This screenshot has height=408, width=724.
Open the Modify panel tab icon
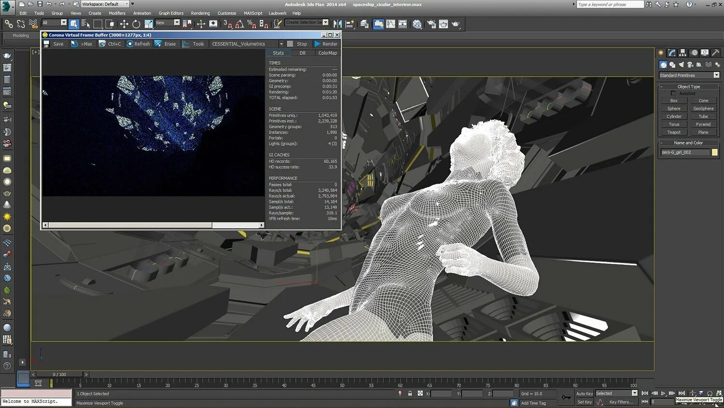pos(671,53)
